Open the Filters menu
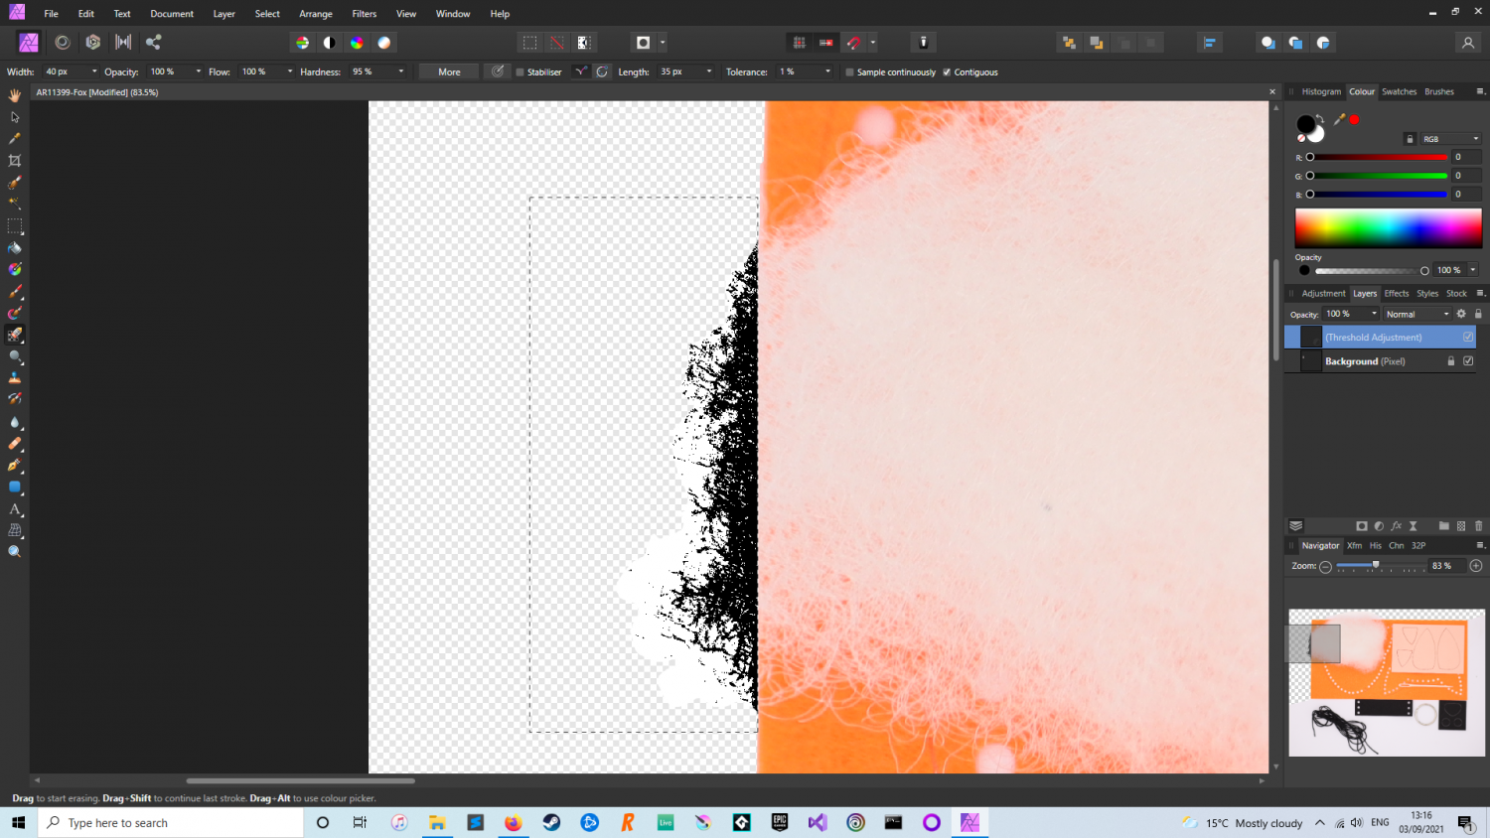Viewport: 1490px width, 838px height. (364, 13)
